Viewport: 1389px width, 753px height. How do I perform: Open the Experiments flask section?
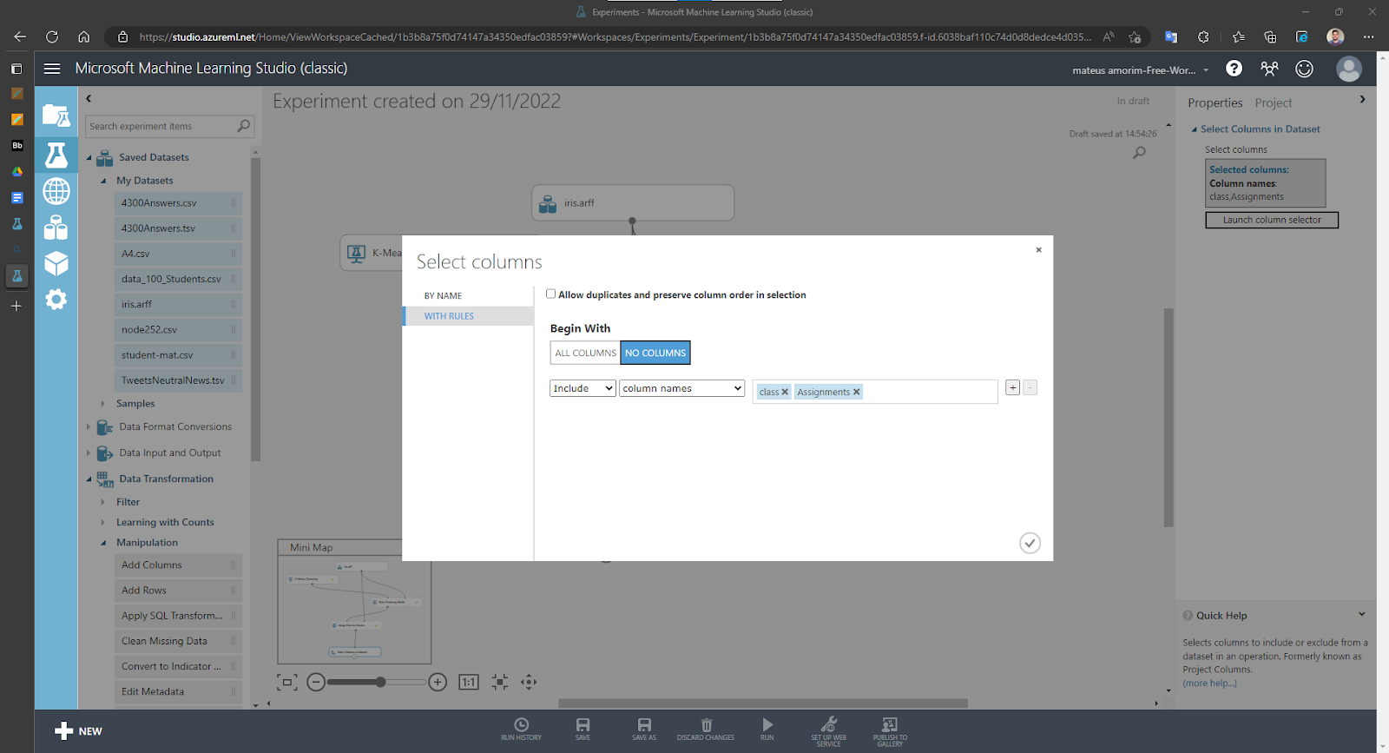(56, 155)
